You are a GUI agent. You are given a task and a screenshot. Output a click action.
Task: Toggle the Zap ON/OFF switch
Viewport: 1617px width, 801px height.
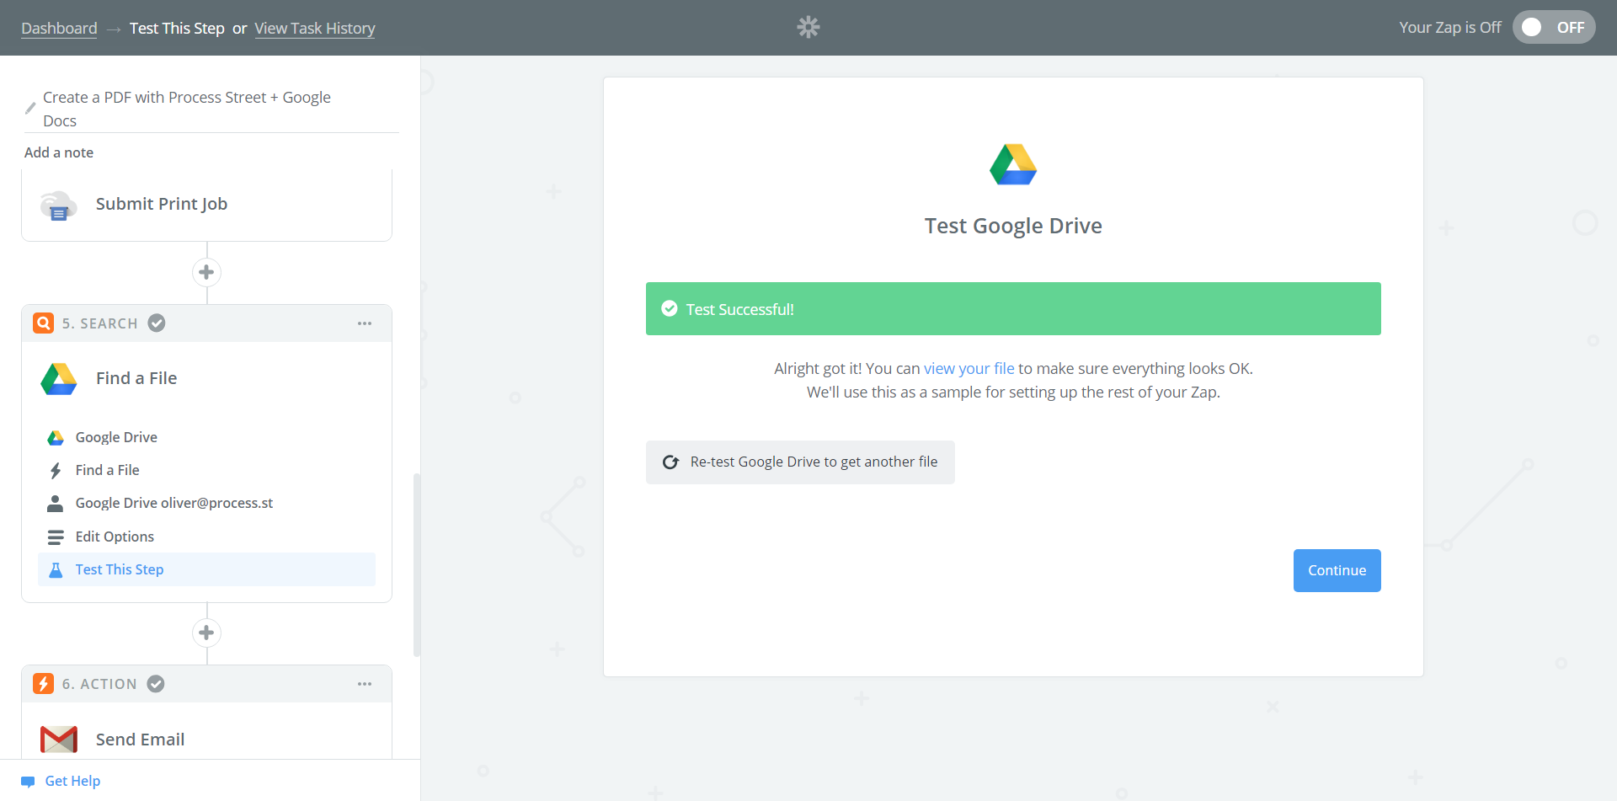pos(1554,28)
